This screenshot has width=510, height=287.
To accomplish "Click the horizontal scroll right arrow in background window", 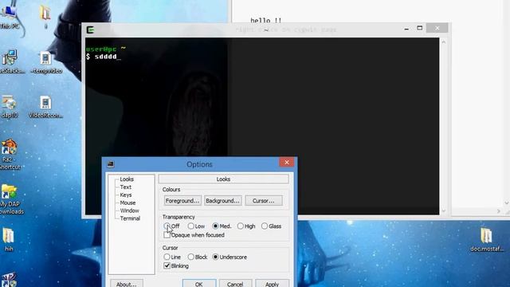I will click(498, 211).
